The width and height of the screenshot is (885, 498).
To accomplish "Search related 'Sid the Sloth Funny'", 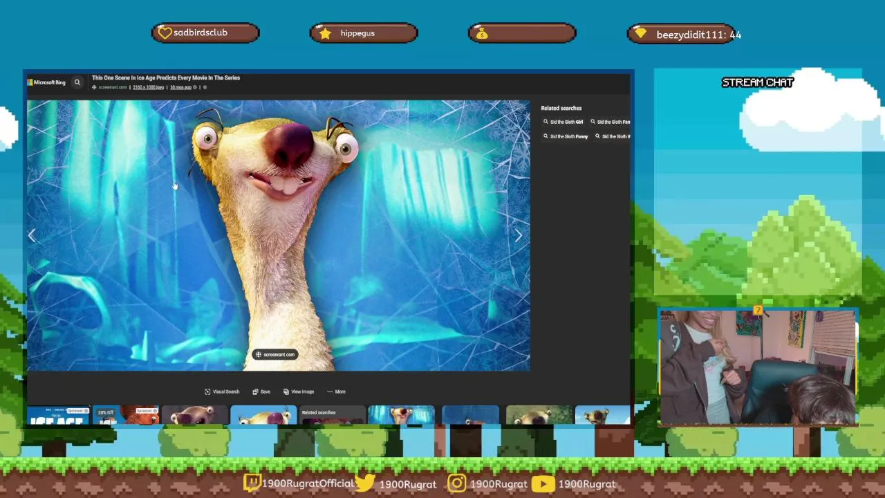I will (566, 136).
